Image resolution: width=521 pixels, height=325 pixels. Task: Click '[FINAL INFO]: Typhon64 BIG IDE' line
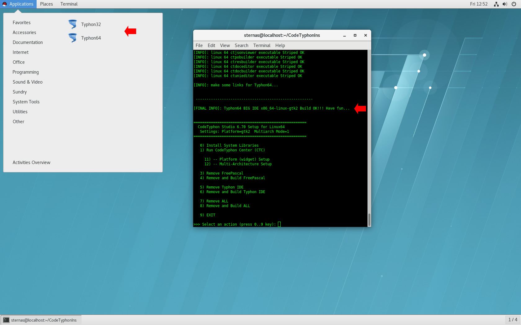click(x=272, y=108)
